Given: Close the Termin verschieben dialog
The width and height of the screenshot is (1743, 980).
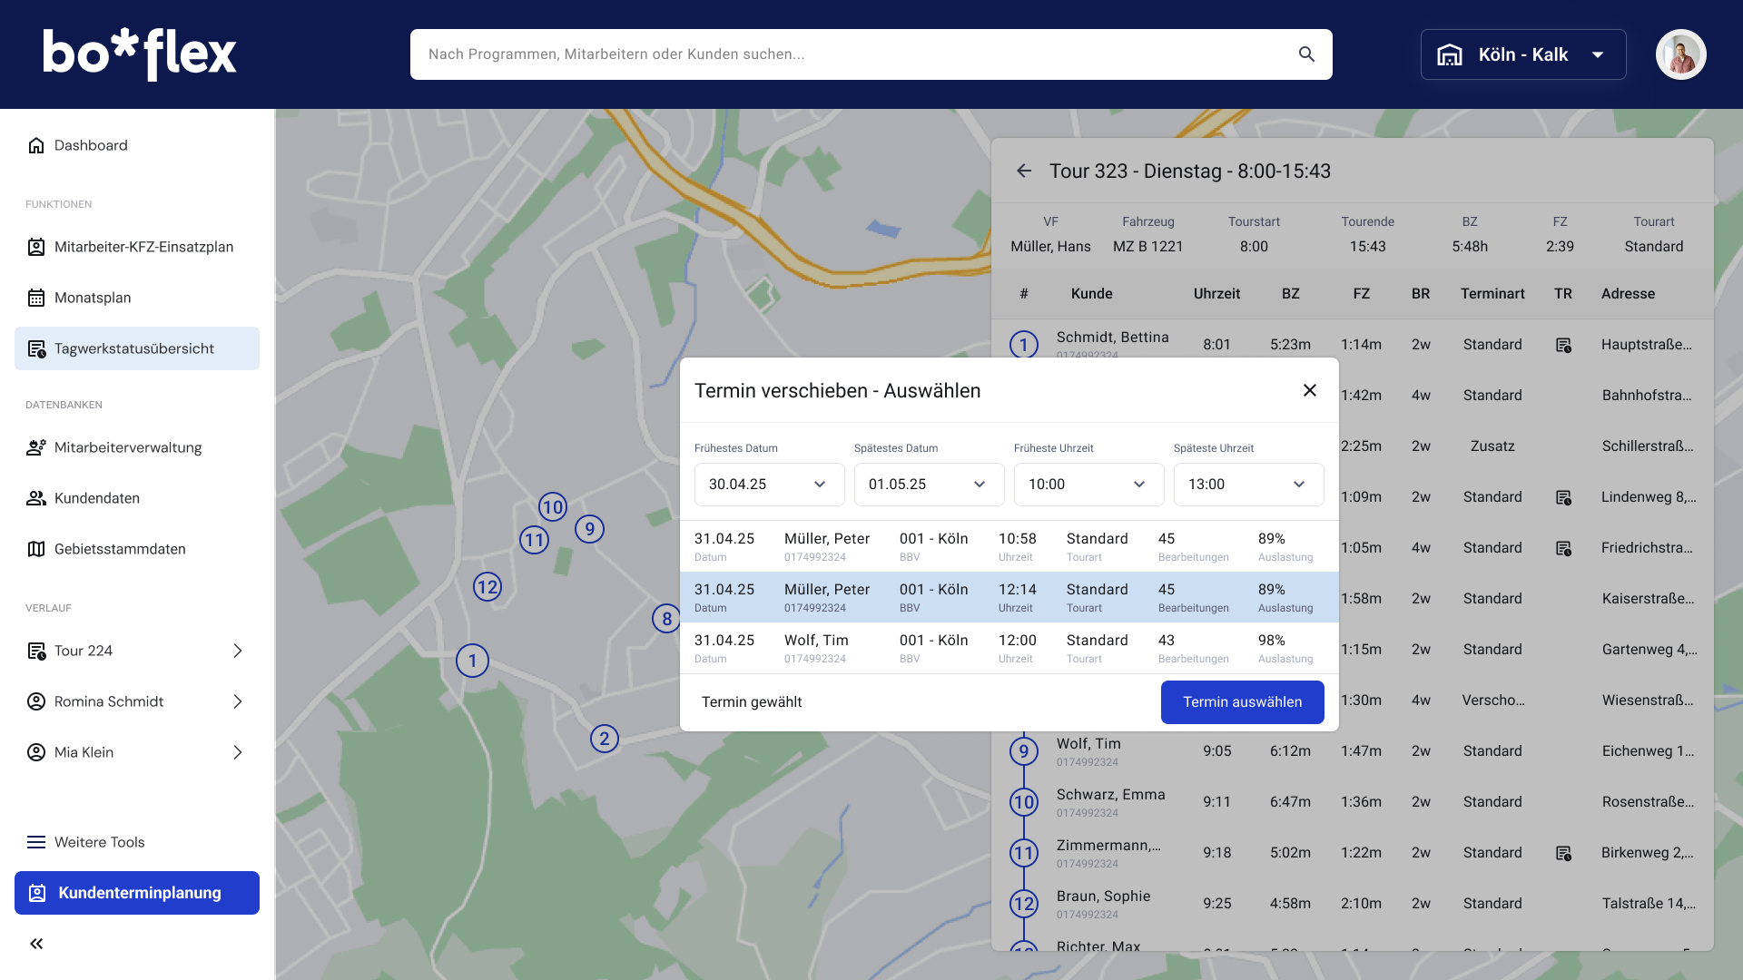Looking at the screenshot, I should (x=1309, y=390).
